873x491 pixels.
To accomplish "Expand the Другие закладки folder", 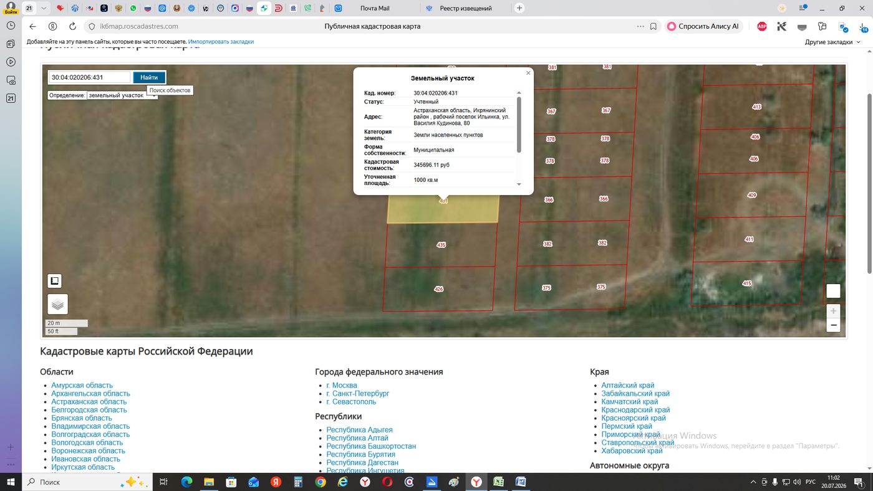I will (x=832, y=42).
